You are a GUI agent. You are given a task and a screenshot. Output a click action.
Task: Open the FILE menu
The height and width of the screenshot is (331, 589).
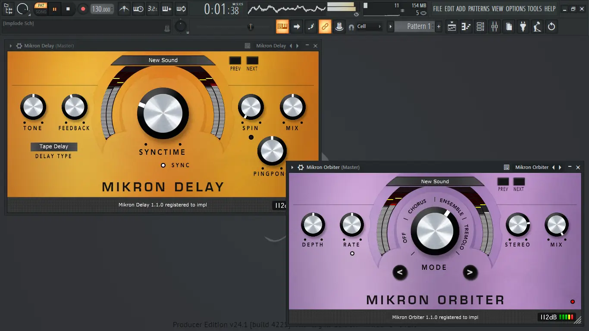(438, 9)
